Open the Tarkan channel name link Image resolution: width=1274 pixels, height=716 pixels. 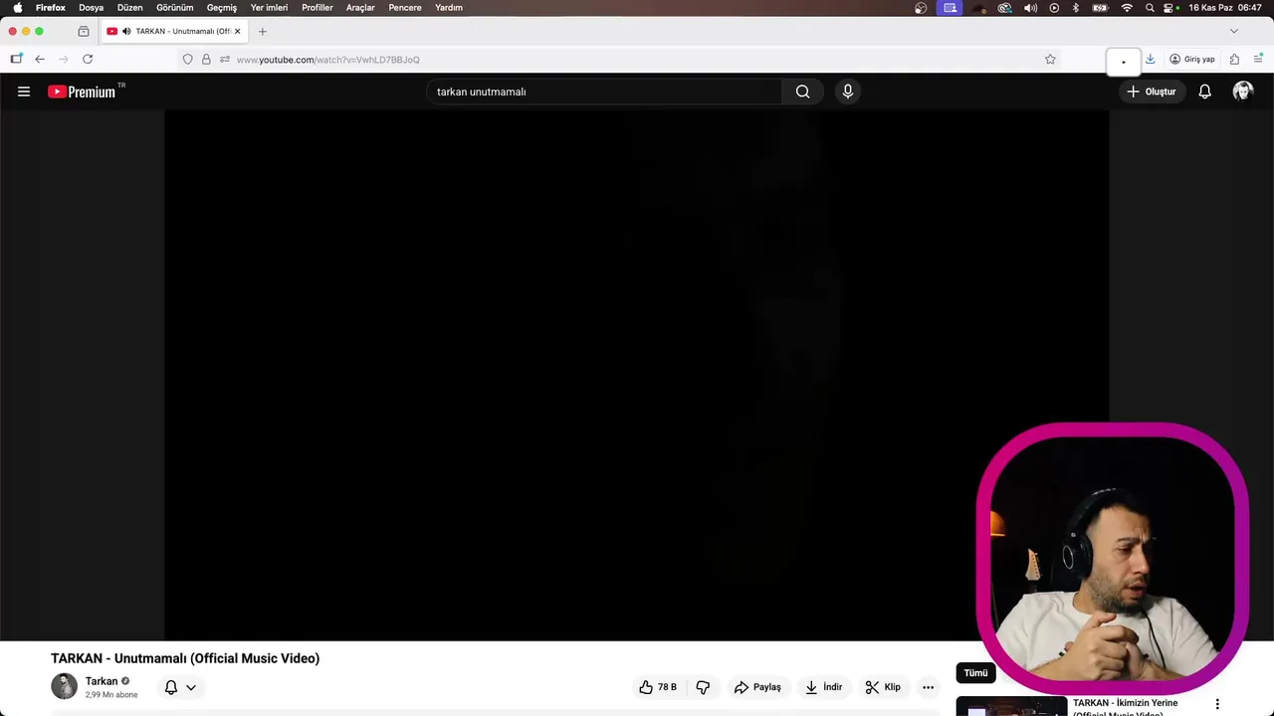tap(102, 681)
